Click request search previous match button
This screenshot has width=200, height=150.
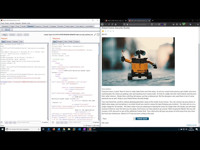click(6, 122)
